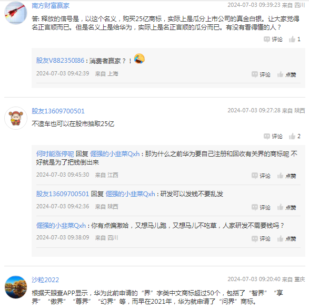This screenshot has width=309, height=308.
Task: Comment on the reply 研发可以发钱不要乱发
Action: click(261, 207)
